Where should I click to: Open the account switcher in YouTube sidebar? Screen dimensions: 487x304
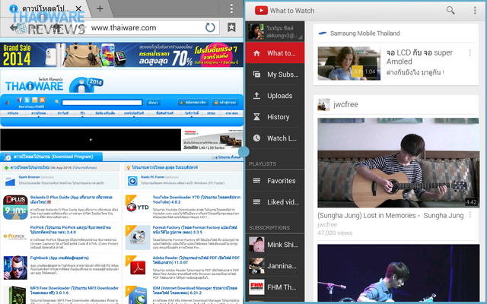pos(275,32)
